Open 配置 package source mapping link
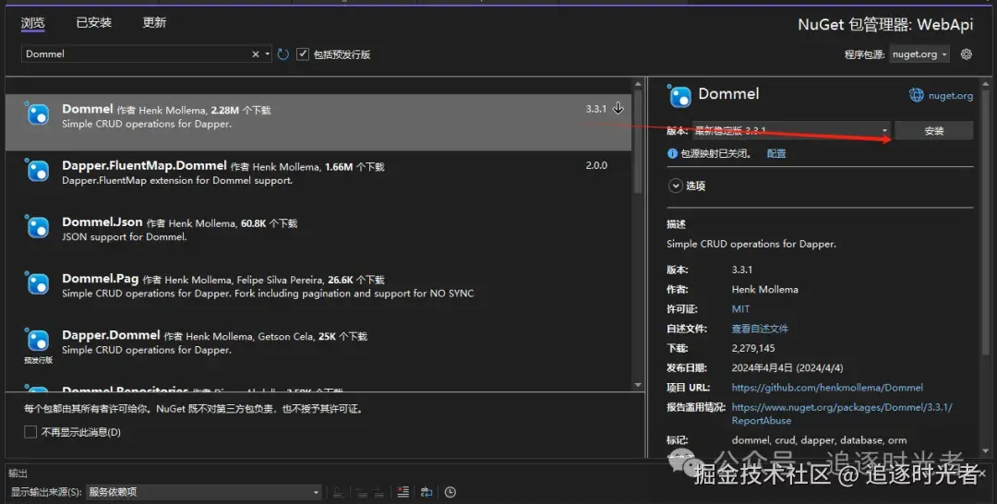The width and height of the screenshot is (997, 504). tap(776, 153)
